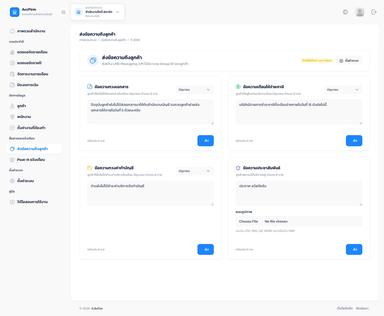
Task: Click the AccFirm bank logo icon
Action: pos(15,12)
